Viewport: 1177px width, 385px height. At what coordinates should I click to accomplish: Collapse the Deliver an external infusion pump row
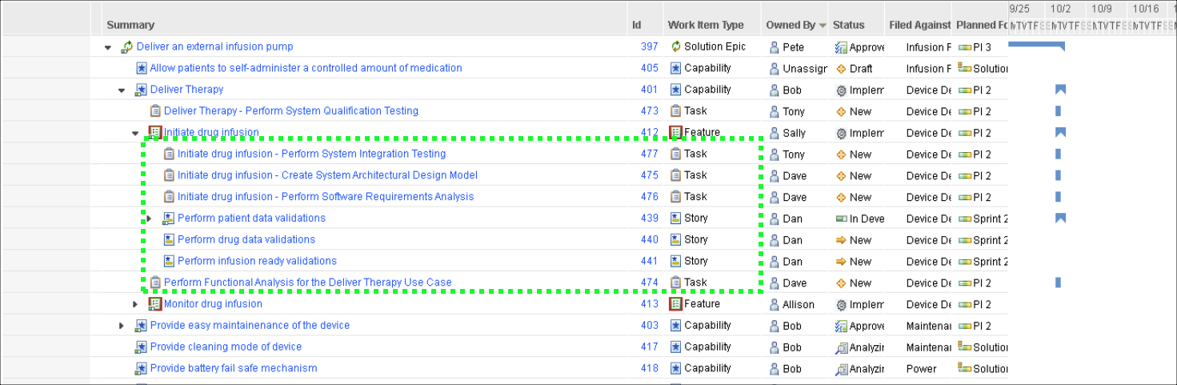click(x=108, y=47)
